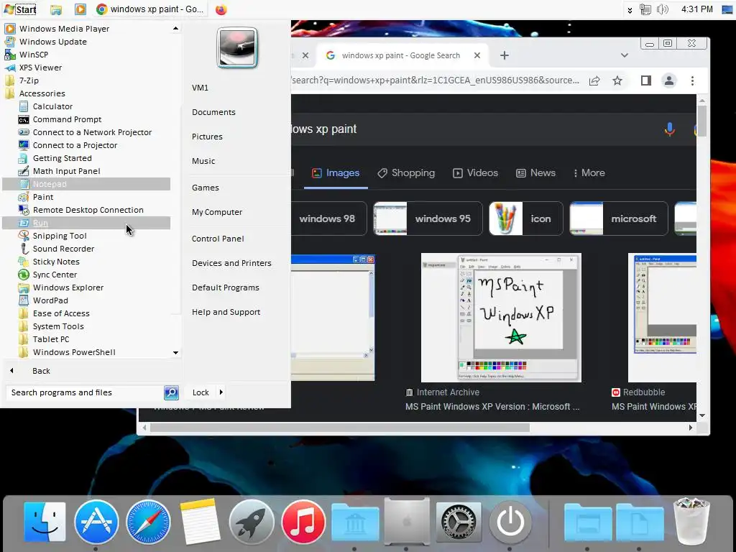Click the share page icon in address bar

point(594,80)
